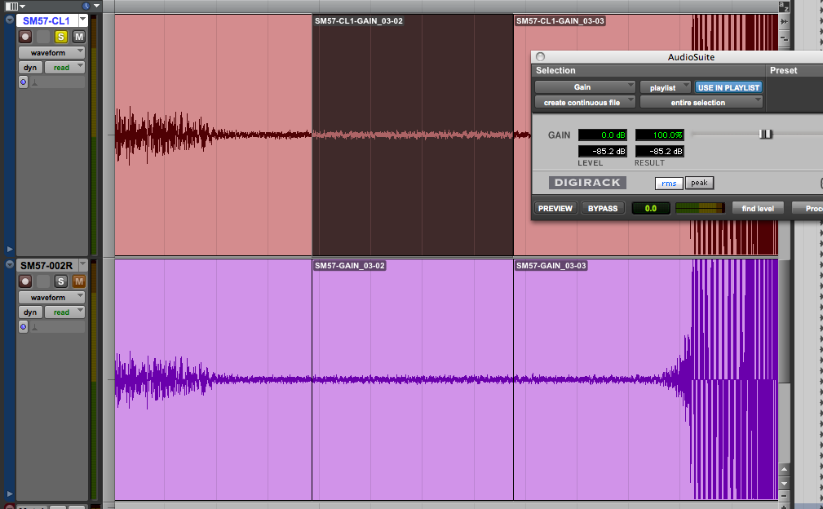Open the SM57-002R track view 'waveform' dropdown
This screenshot has height=509, width=823.
(x=51, y=297)
